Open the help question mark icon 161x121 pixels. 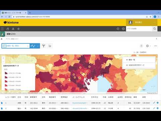pyautogui.click(x=123, y=29)
